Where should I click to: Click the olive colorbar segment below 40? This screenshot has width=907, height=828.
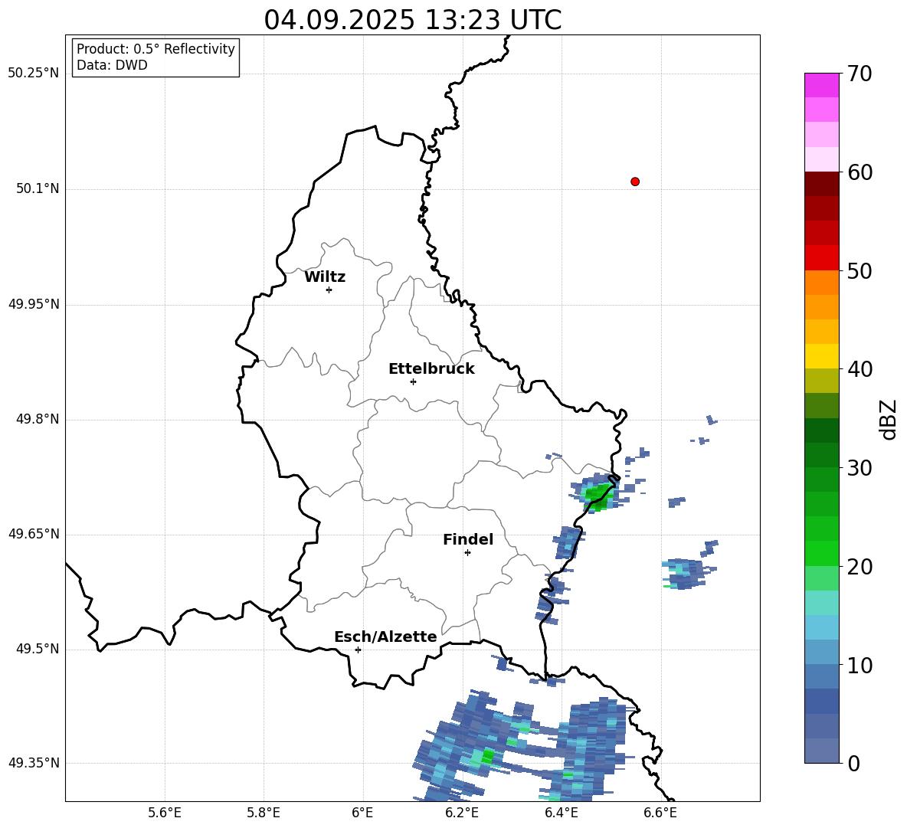point(821,381)
